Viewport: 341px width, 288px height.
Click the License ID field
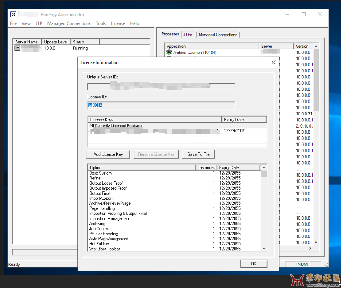click(x=161, y=105)
